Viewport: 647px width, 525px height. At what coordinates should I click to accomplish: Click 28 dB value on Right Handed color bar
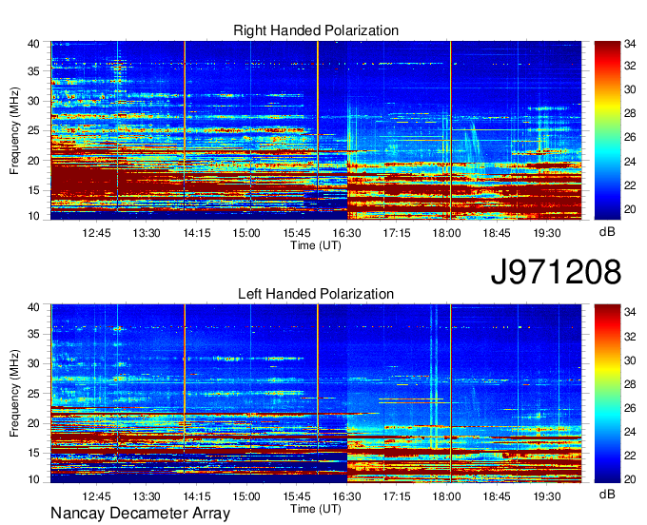[x=630, y=113]
